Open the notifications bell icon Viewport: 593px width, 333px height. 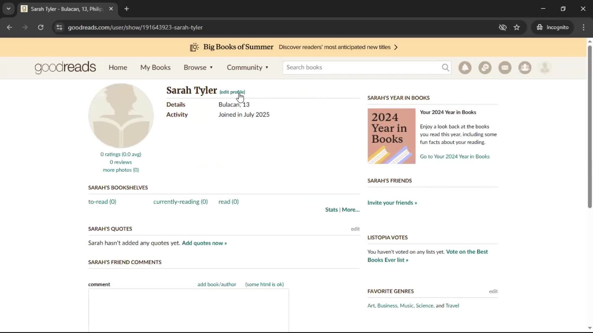coord(465,68)
